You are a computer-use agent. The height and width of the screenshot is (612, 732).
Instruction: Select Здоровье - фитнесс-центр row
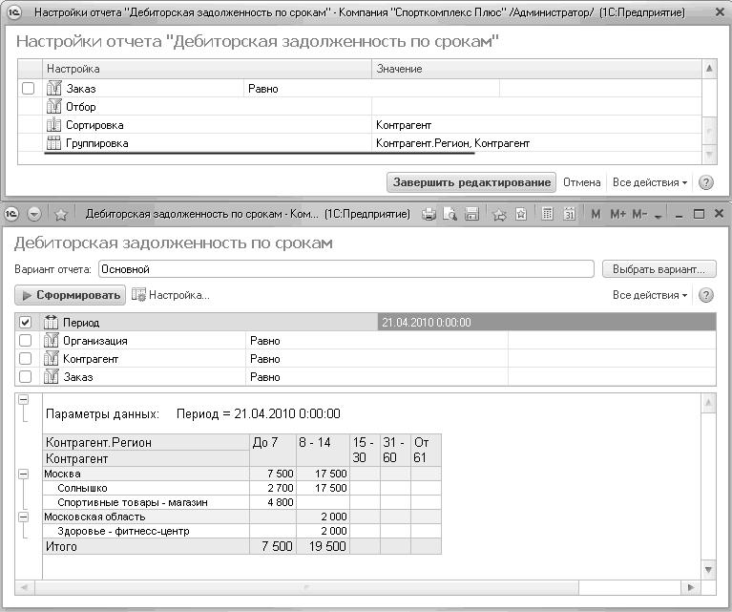coord(241,531)
